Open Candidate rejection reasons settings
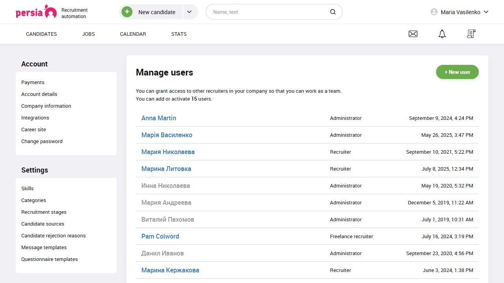The width and height of the screenshot is (504, 283). tap(54, 236)
